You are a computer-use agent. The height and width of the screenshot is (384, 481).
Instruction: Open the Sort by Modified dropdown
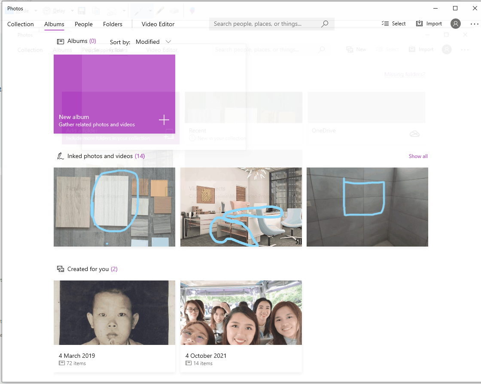[153, 42]
